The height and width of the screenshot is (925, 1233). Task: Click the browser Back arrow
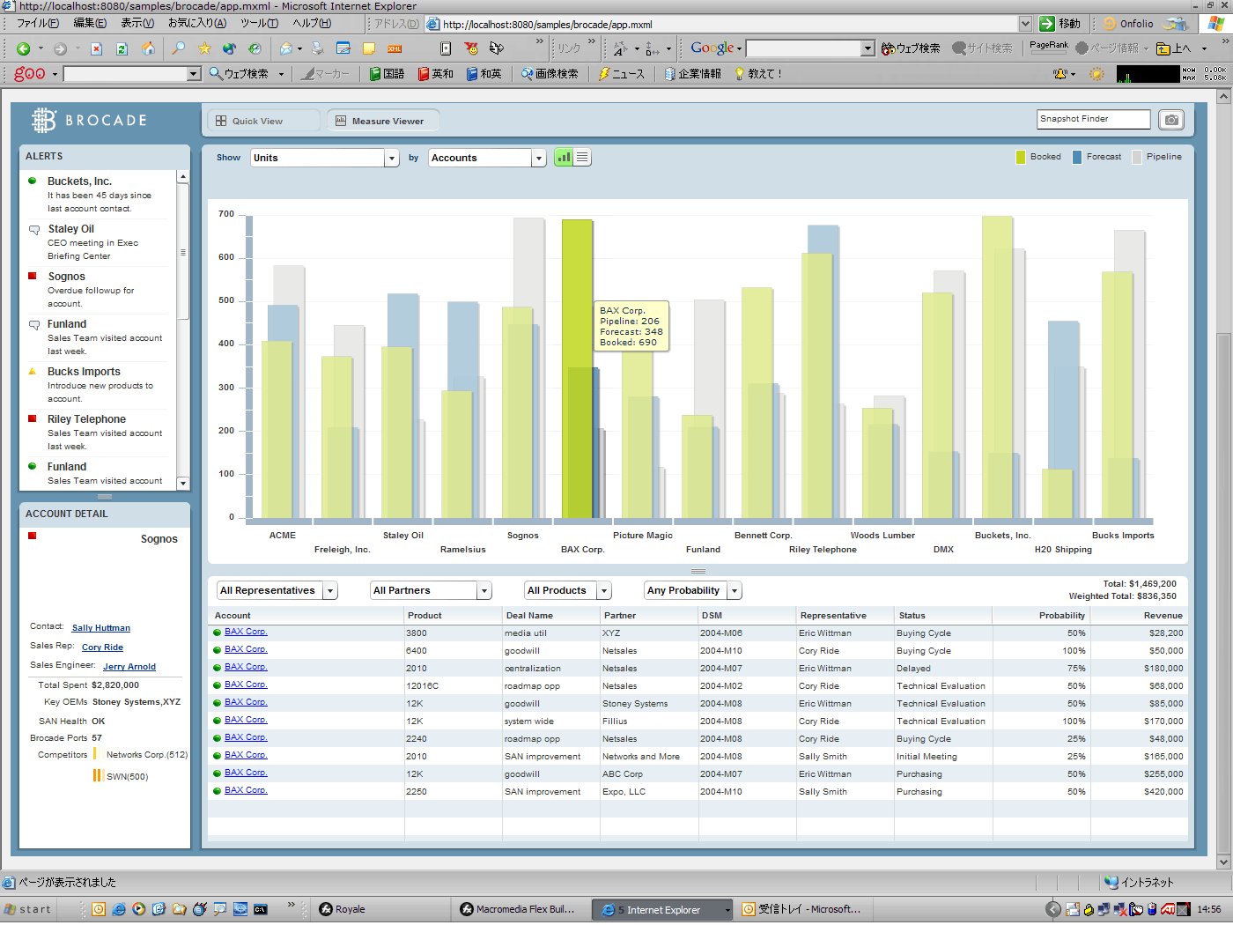(24, 48)
